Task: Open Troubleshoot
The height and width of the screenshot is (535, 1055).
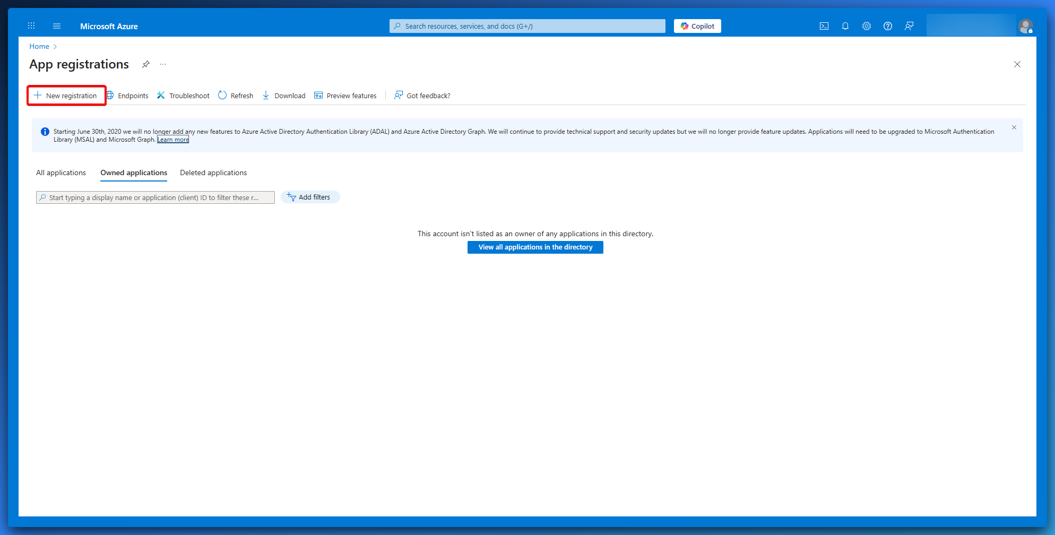Action: point(183,96)
